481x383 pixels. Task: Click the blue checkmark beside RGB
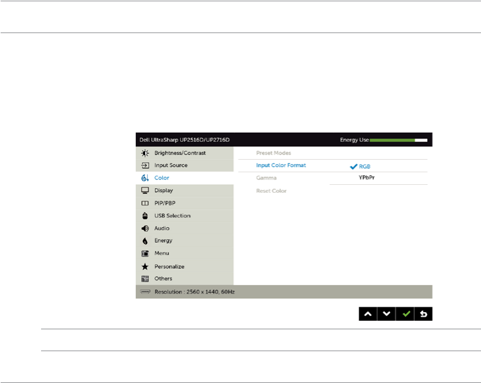(353, 166)
